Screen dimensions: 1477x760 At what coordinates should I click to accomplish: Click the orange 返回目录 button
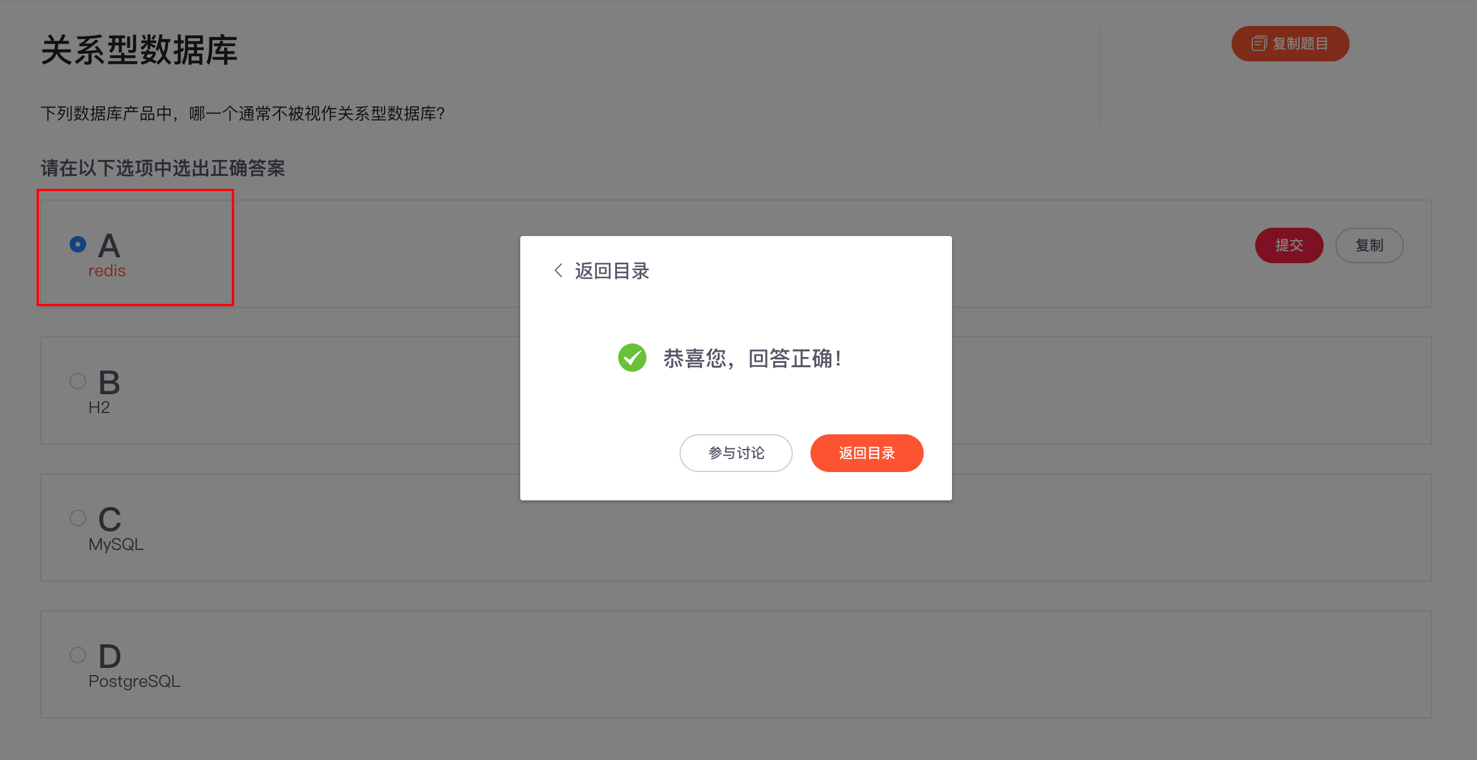pos(866,453)
